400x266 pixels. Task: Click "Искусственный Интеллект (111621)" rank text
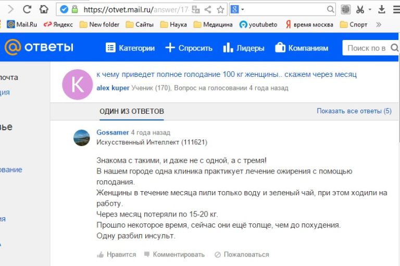[x=152, y=142]
